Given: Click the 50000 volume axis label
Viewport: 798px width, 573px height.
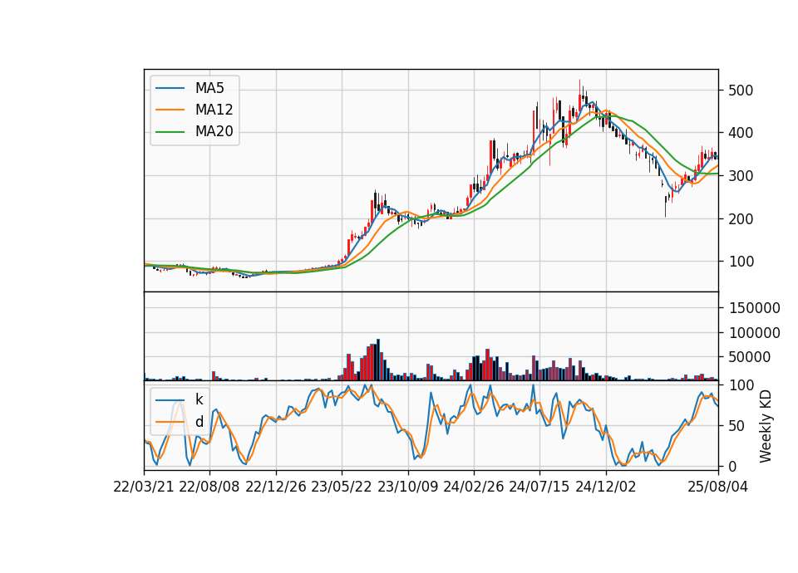Looking at the screenshot, I should pos(750,357).
